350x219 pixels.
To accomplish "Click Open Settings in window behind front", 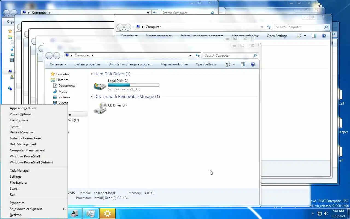I will click(277, 36).
